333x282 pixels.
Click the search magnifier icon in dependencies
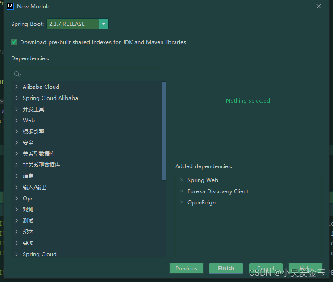(x=17, y=74)
